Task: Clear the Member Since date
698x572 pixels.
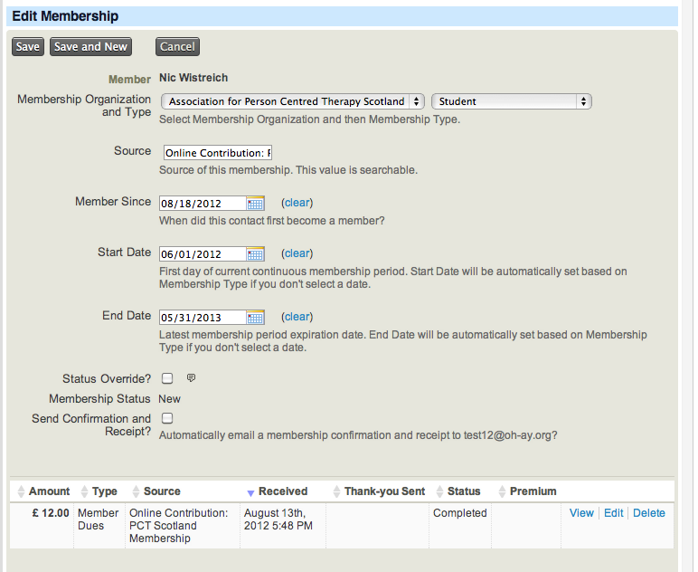Action: click(x=297, y=203)
